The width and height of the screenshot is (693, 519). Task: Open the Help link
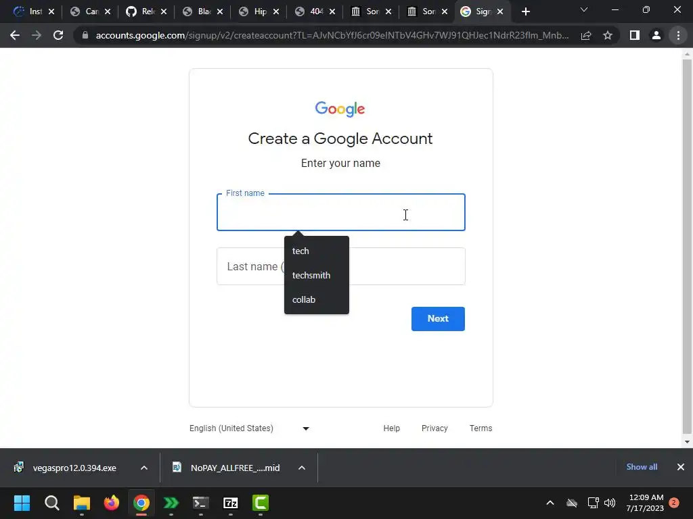click(392, 428)
